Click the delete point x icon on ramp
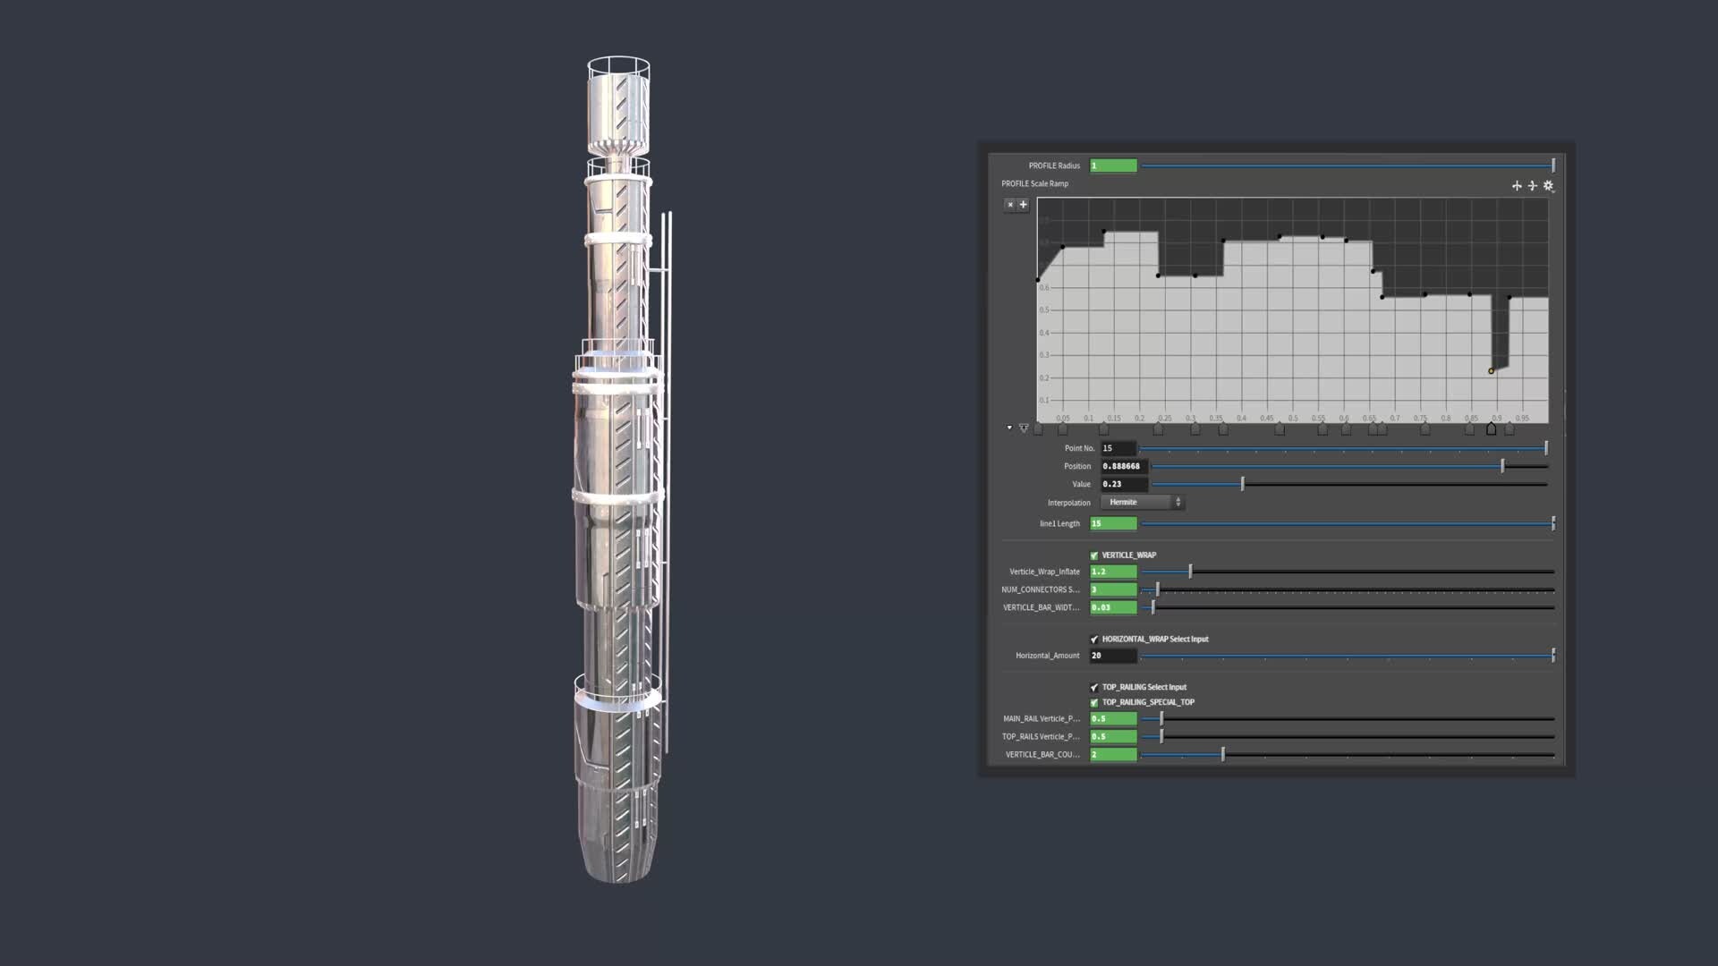Viewport: 1718px width, 966px height. [x=1010, y=205]
